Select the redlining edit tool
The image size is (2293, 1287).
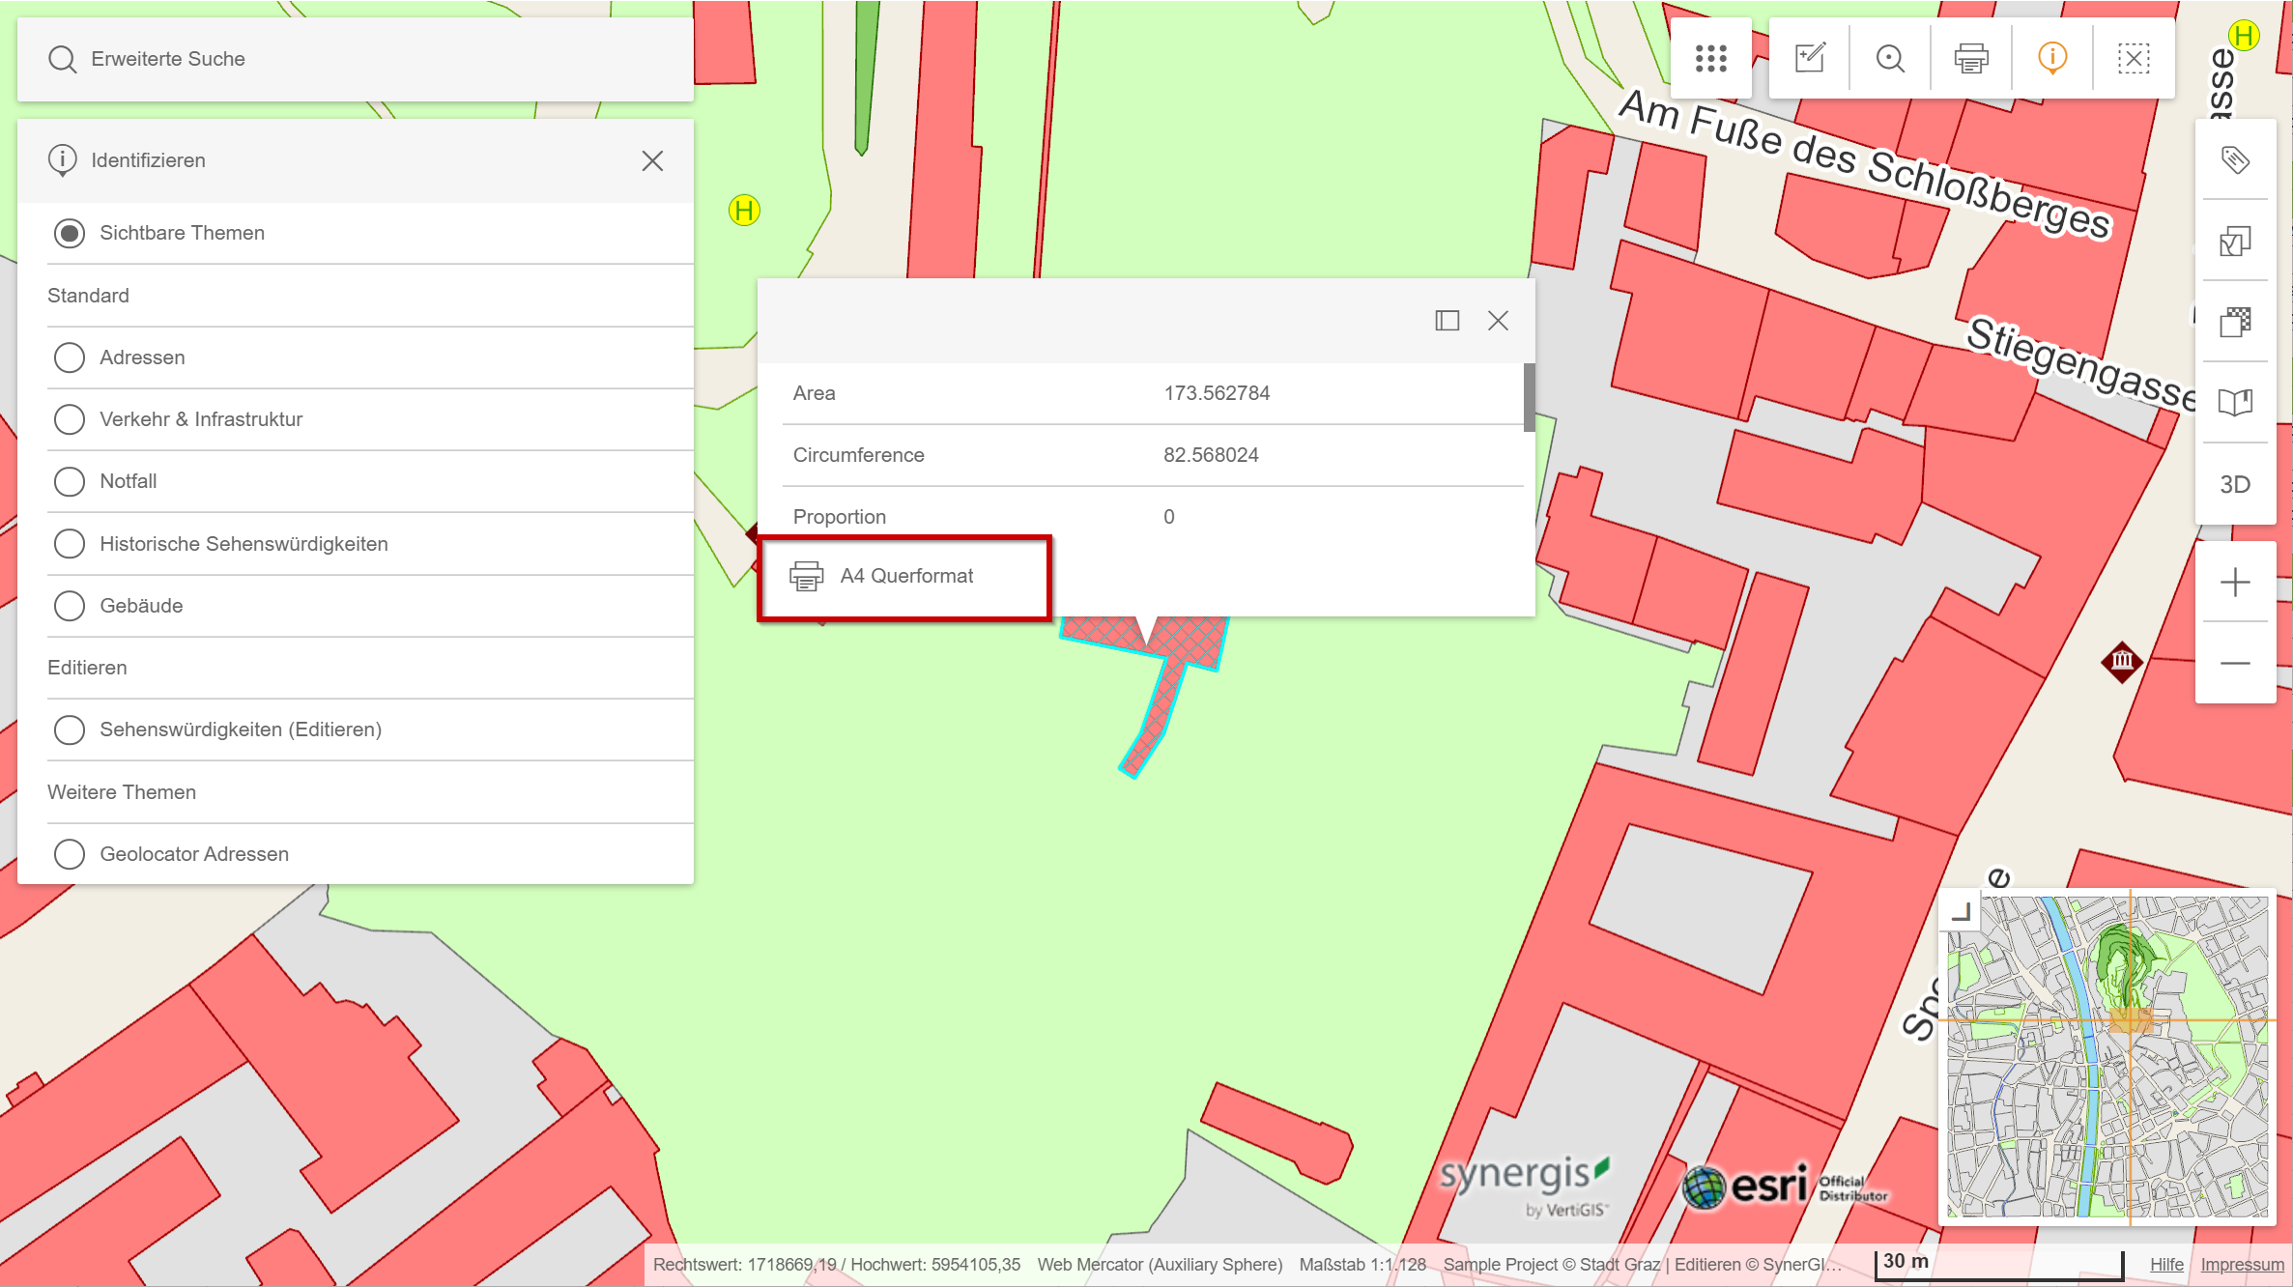pyautogui.click(x=1810, y=58)
